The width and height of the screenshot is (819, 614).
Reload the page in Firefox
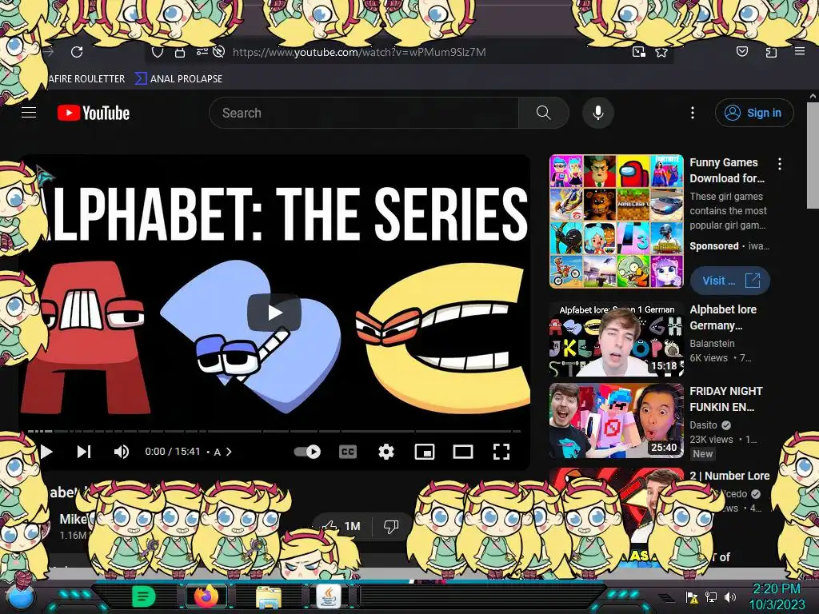77,52
